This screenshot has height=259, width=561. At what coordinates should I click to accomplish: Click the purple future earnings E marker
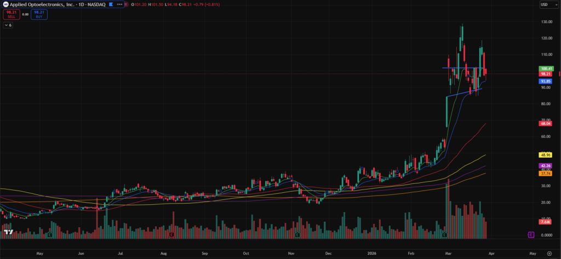(x=530, y=234)
